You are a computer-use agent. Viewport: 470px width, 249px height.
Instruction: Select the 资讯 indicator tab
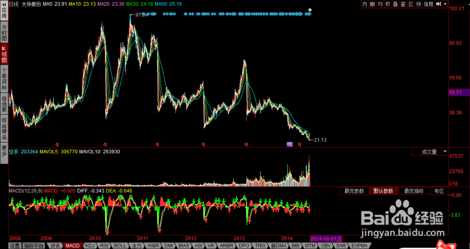pos(55,246)
